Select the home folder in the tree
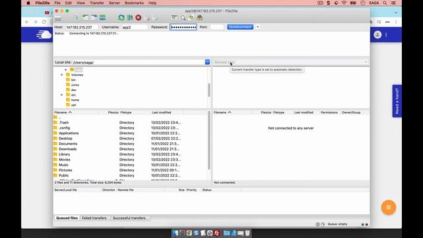Viewport: 423px width, 238px height. pyautogui.click(x=75, y=100)
